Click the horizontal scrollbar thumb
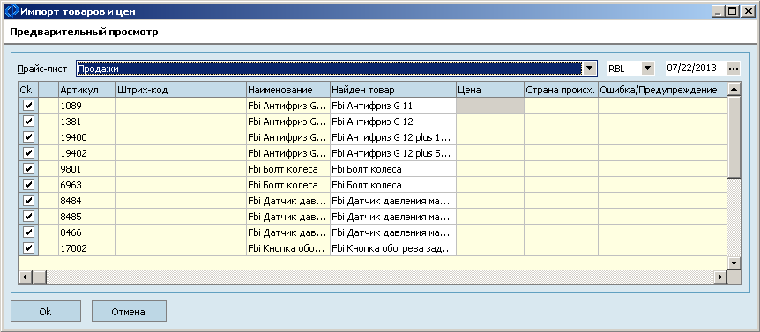 39,277
